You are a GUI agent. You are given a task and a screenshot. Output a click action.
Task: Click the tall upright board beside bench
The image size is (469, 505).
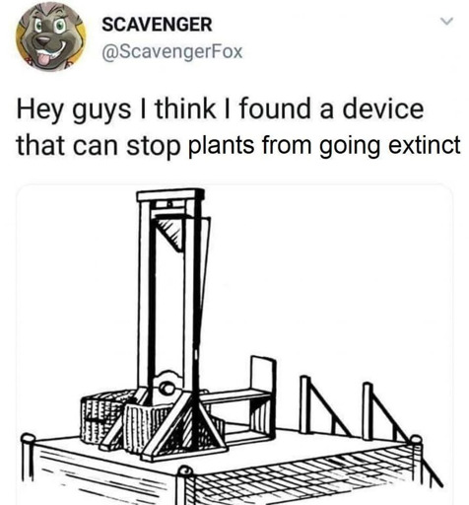[263, 393]
